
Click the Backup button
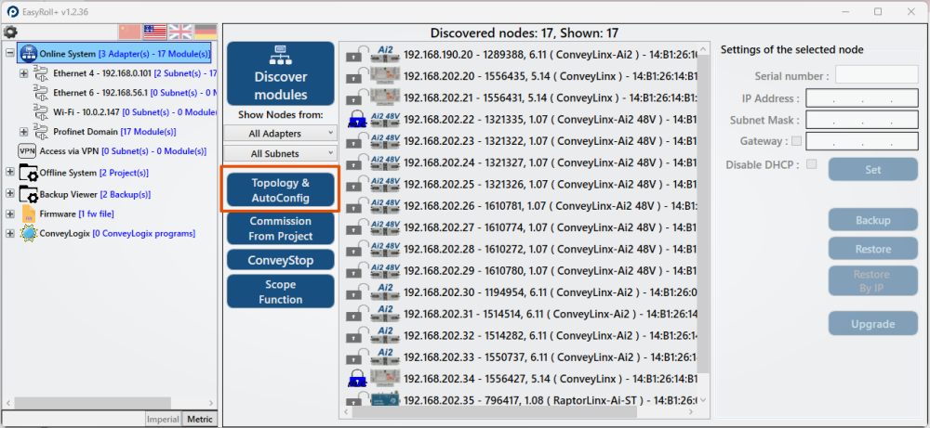(x=873, y=220)
